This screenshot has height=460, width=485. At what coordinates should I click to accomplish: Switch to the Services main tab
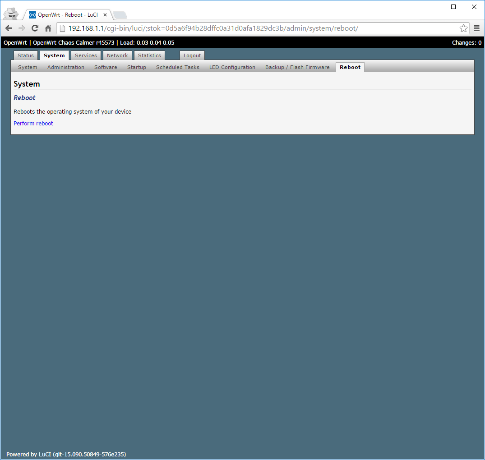86,55
